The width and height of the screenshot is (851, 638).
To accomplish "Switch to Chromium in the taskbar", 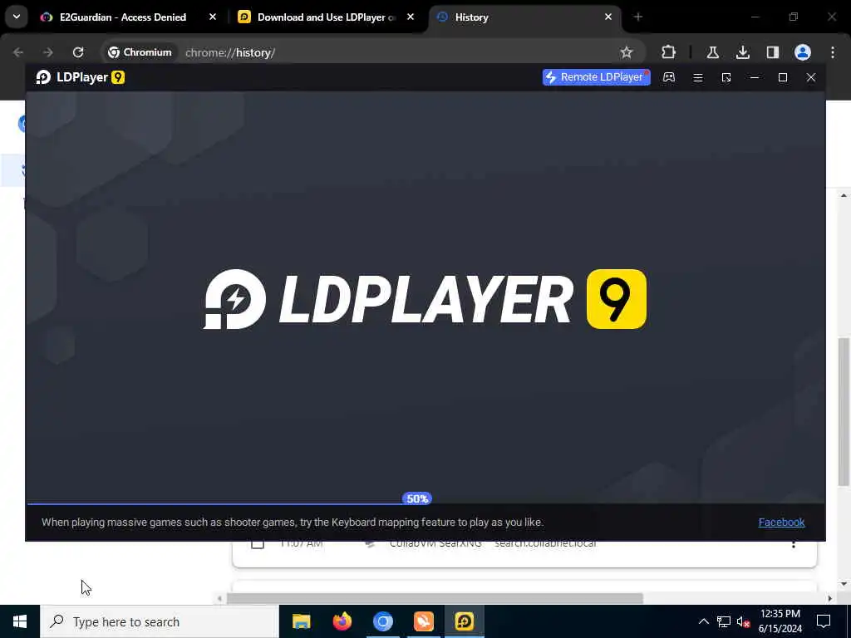I will click(382, 621).
